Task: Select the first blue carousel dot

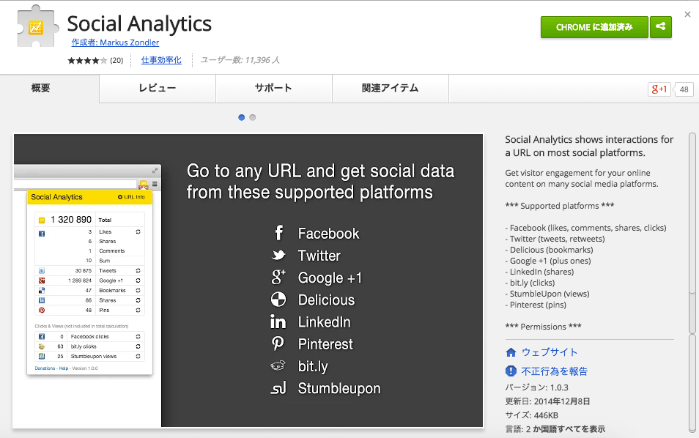Action: click(242, 118)
